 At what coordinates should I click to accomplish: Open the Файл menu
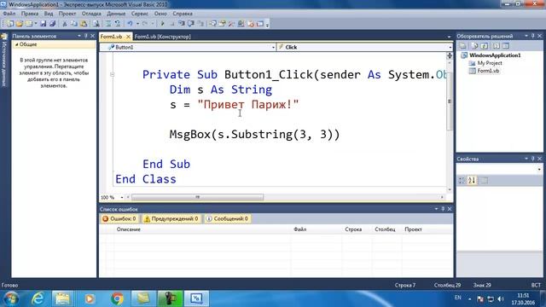coord(9,14)
